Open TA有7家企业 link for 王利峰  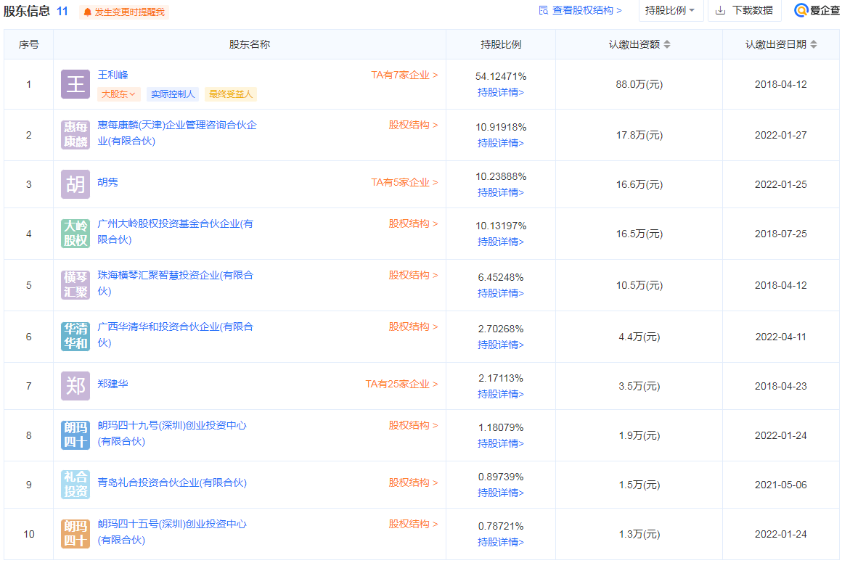[404, 75]
